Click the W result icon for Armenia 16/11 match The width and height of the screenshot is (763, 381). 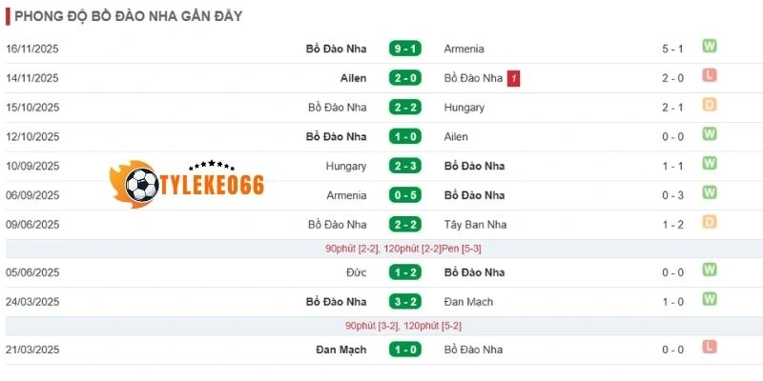coord(710,47)
